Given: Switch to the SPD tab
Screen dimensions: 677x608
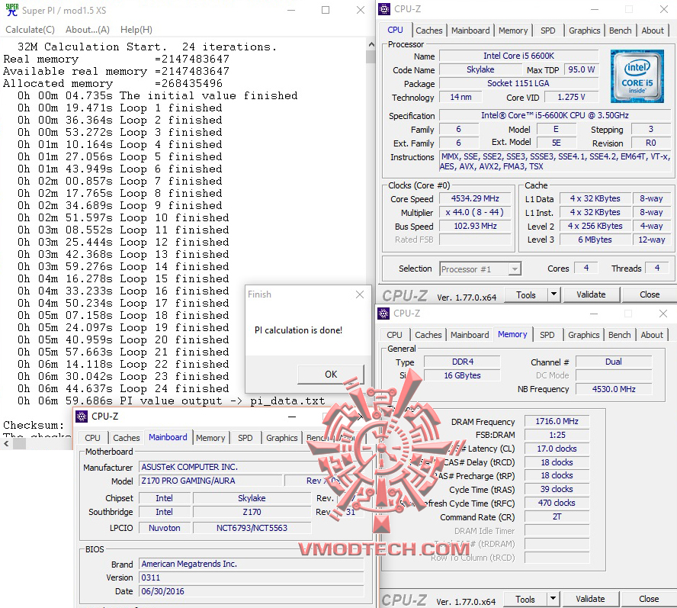Looking at the screenshot, I should click(x=548, y=31).
